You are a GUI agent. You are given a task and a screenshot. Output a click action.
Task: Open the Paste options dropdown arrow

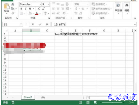[7, 14]
